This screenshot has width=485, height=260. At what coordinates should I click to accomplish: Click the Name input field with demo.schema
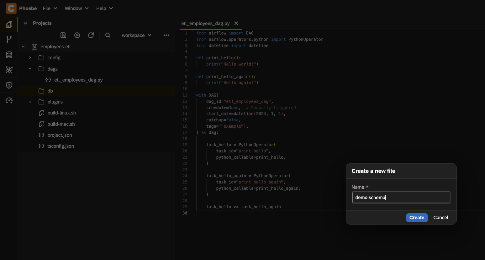coord(401,198)
